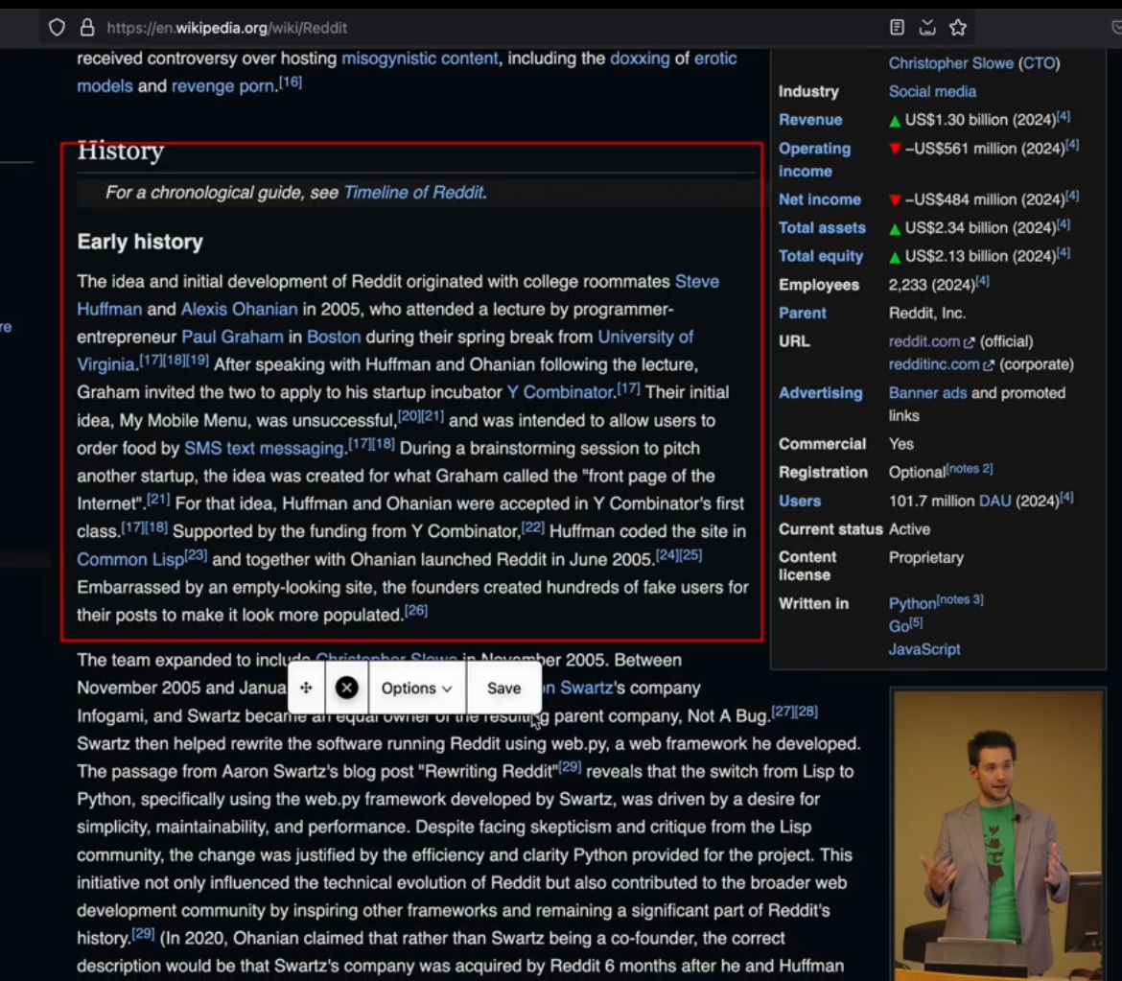Viewport: 1122px width, 981px height.
Task: Open the Options dropdown on screenshot toolbar
Action: pos(416,688)
